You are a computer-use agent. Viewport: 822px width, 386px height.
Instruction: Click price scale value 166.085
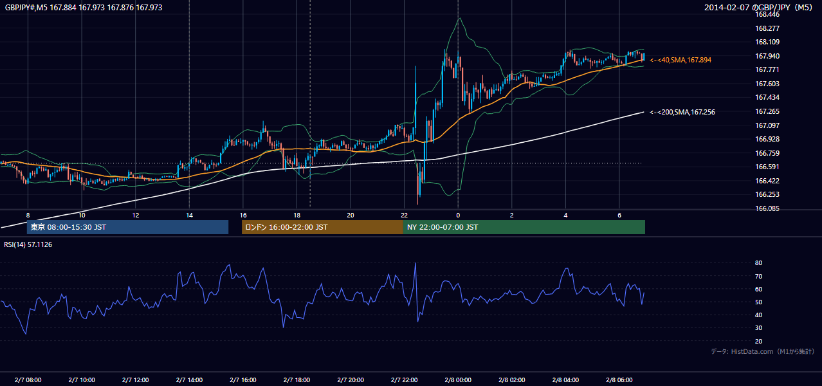(x=767, y=208)
